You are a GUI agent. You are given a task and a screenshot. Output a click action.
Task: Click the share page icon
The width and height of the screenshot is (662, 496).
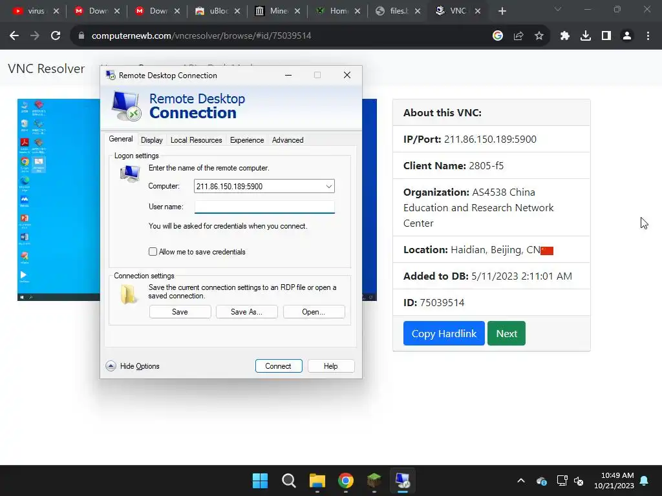point(518,36)
